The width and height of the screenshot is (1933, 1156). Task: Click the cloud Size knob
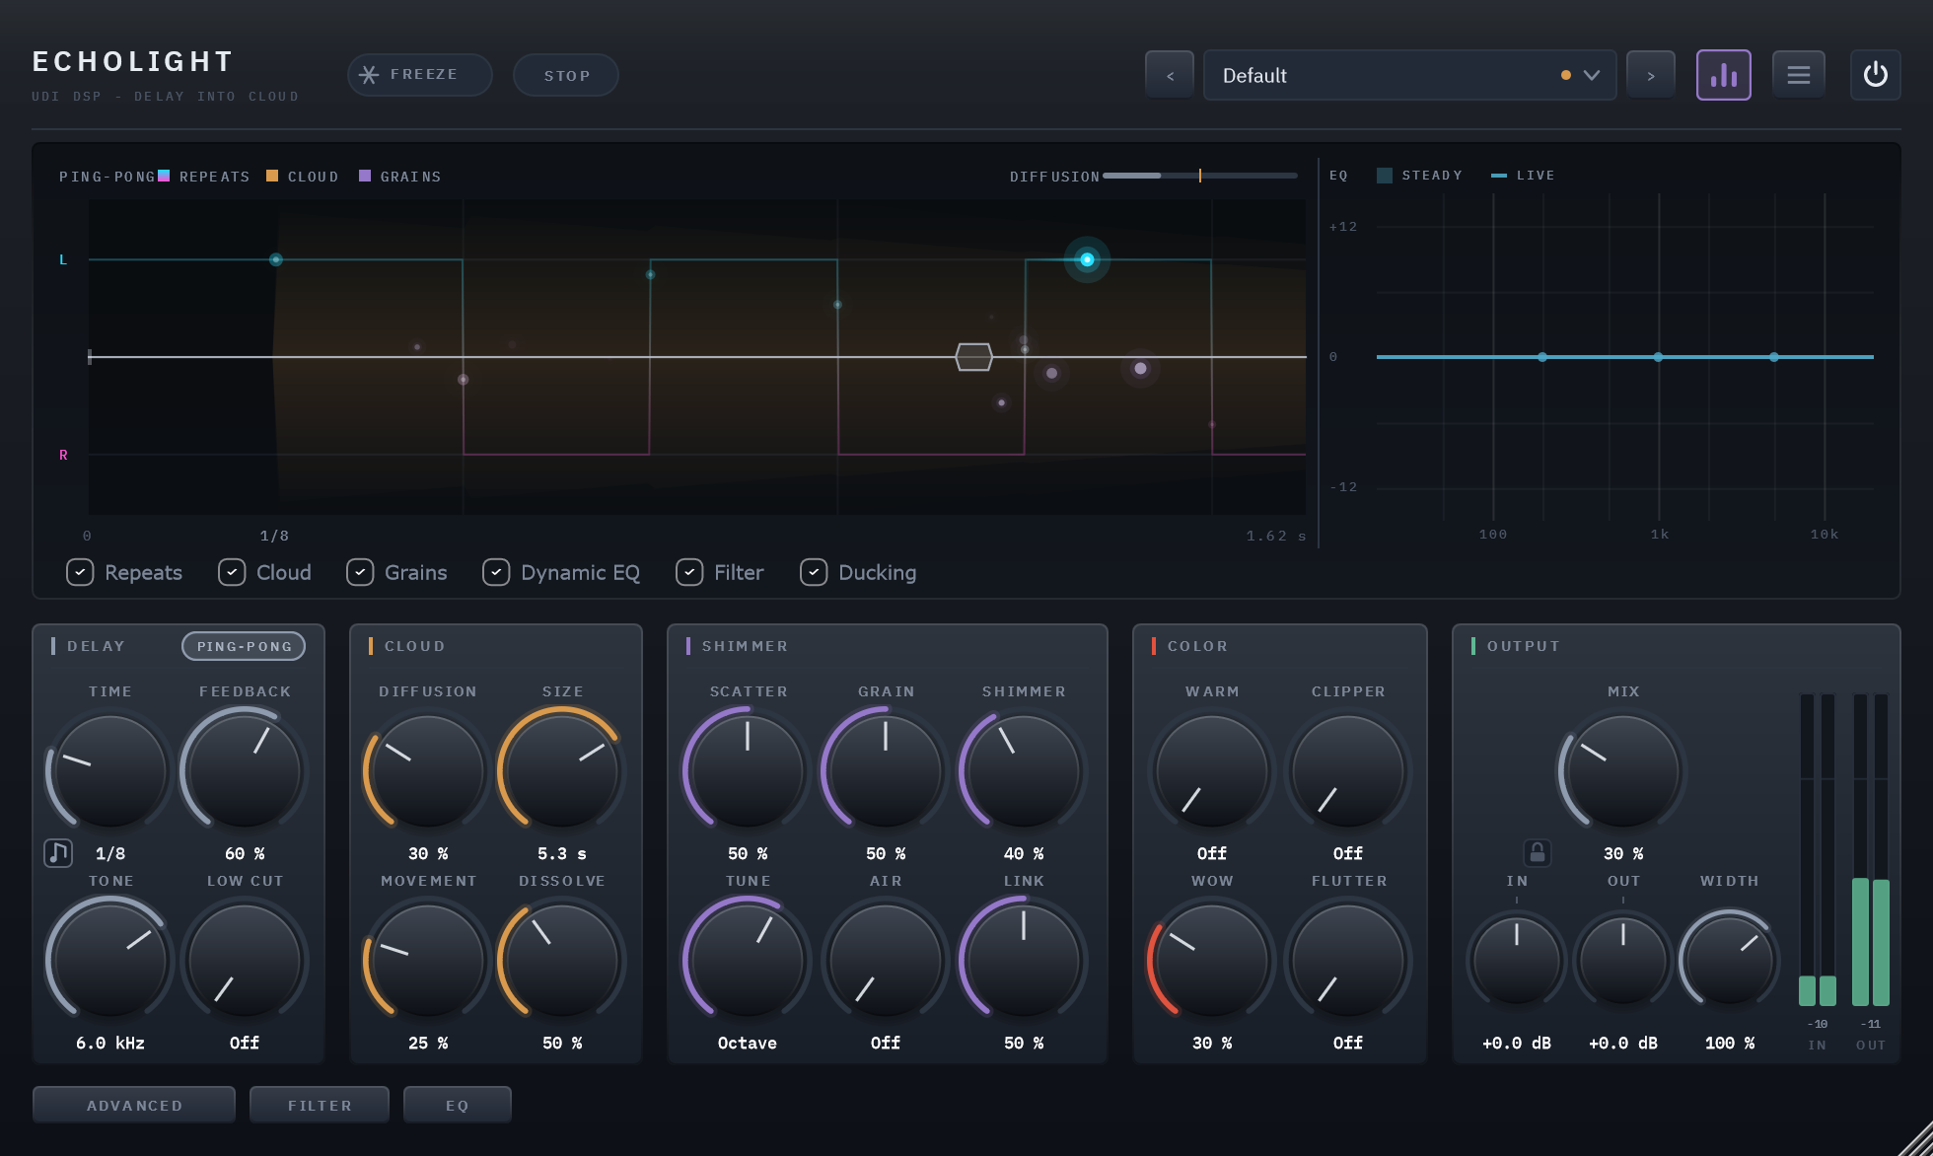[x=562, y=770]
